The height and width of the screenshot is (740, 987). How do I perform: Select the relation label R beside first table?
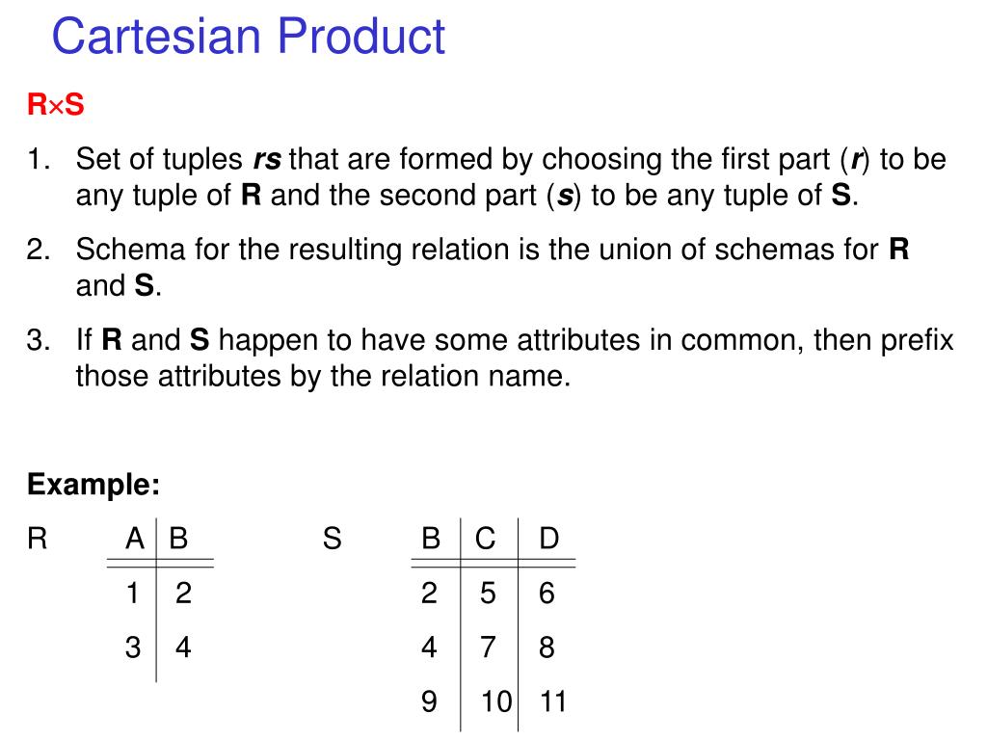[x=38, y=539]
